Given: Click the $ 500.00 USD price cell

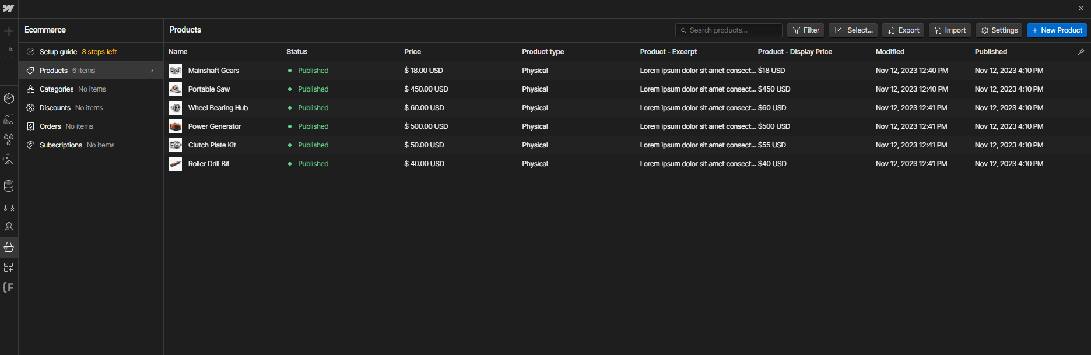Looking at the screenshot, I should click(426, 126).
